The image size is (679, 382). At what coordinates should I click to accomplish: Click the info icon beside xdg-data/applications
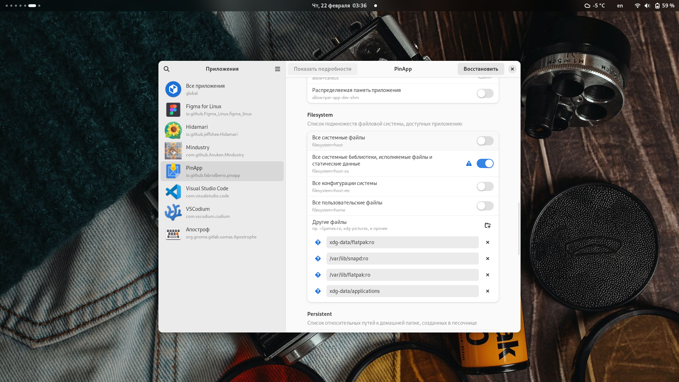(x=318, y=291)
